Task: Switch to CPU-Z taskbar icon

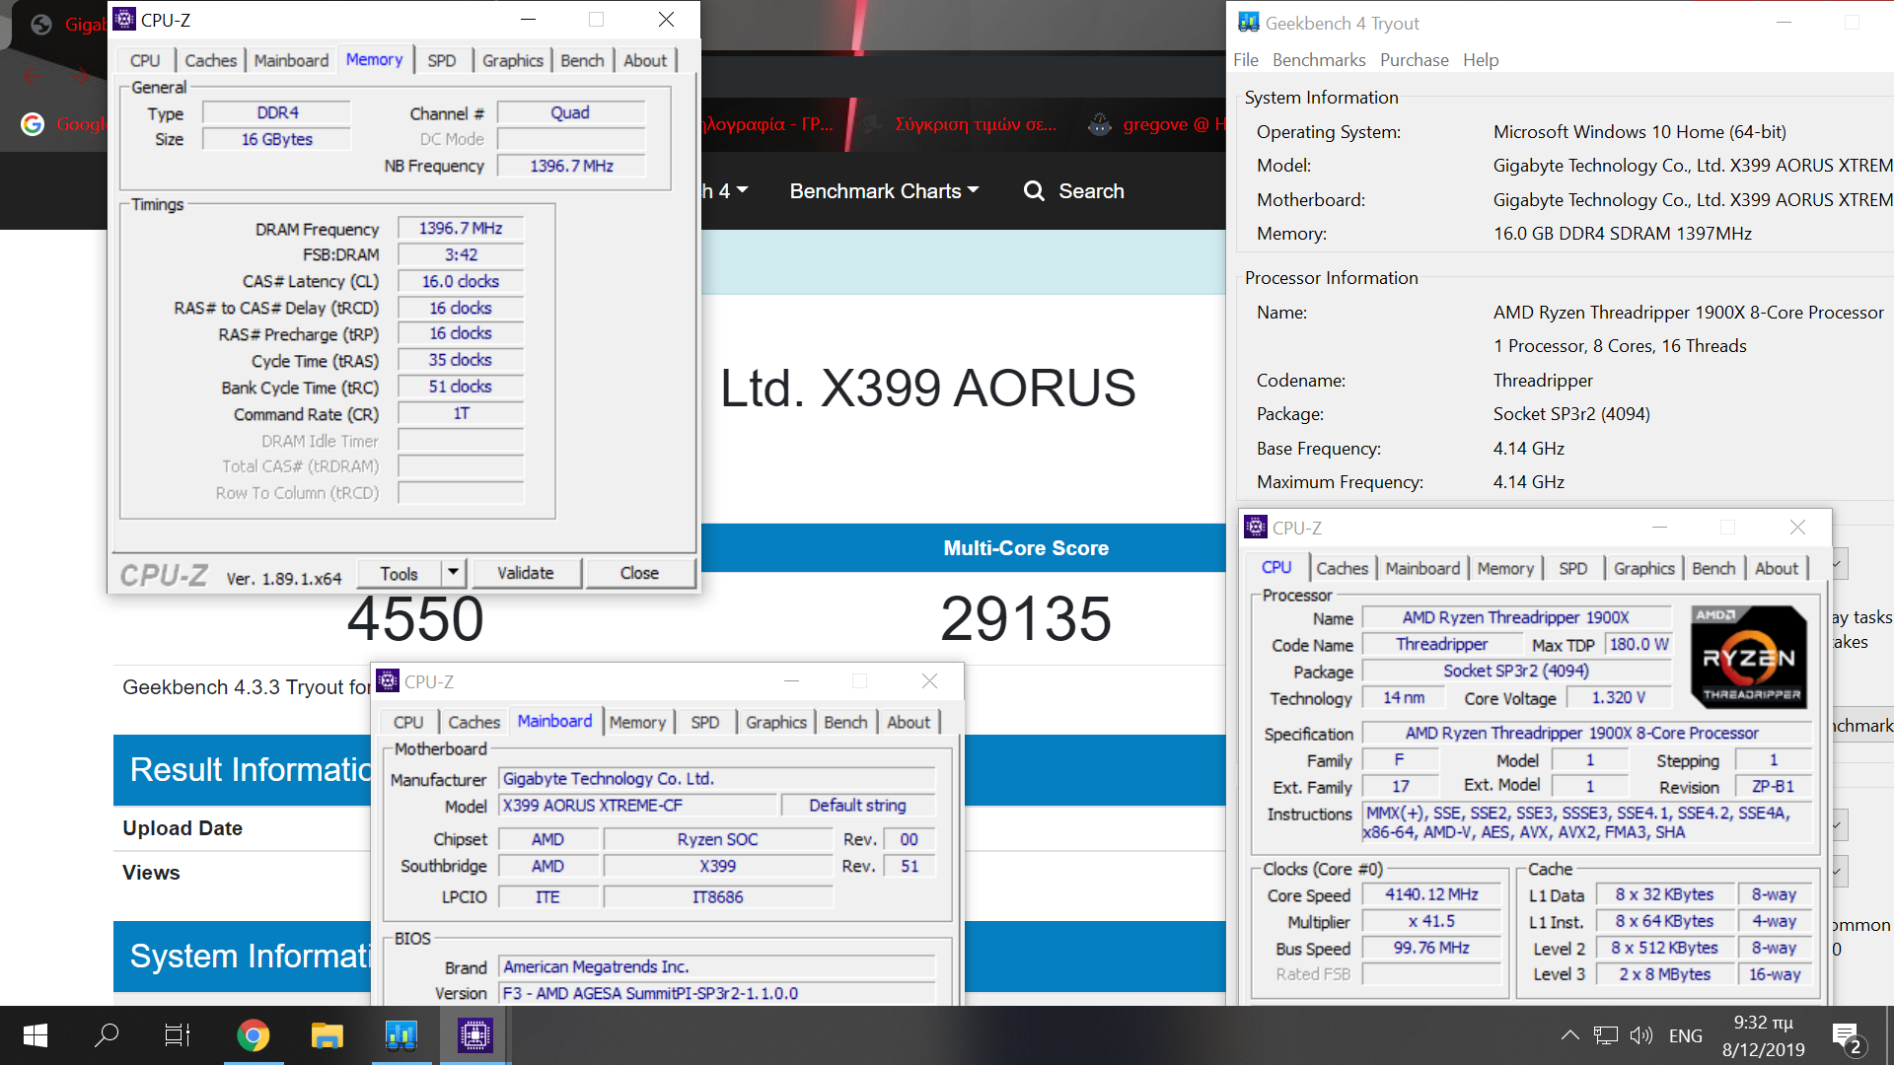Action: tap(474, 1035)
